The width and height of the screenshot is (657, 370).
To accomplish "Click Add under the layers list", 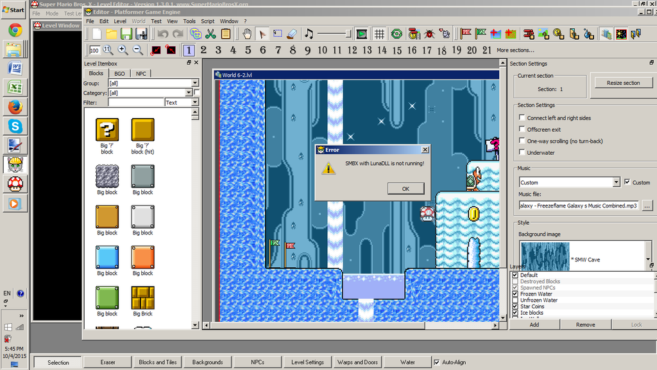I will point(534,324).
